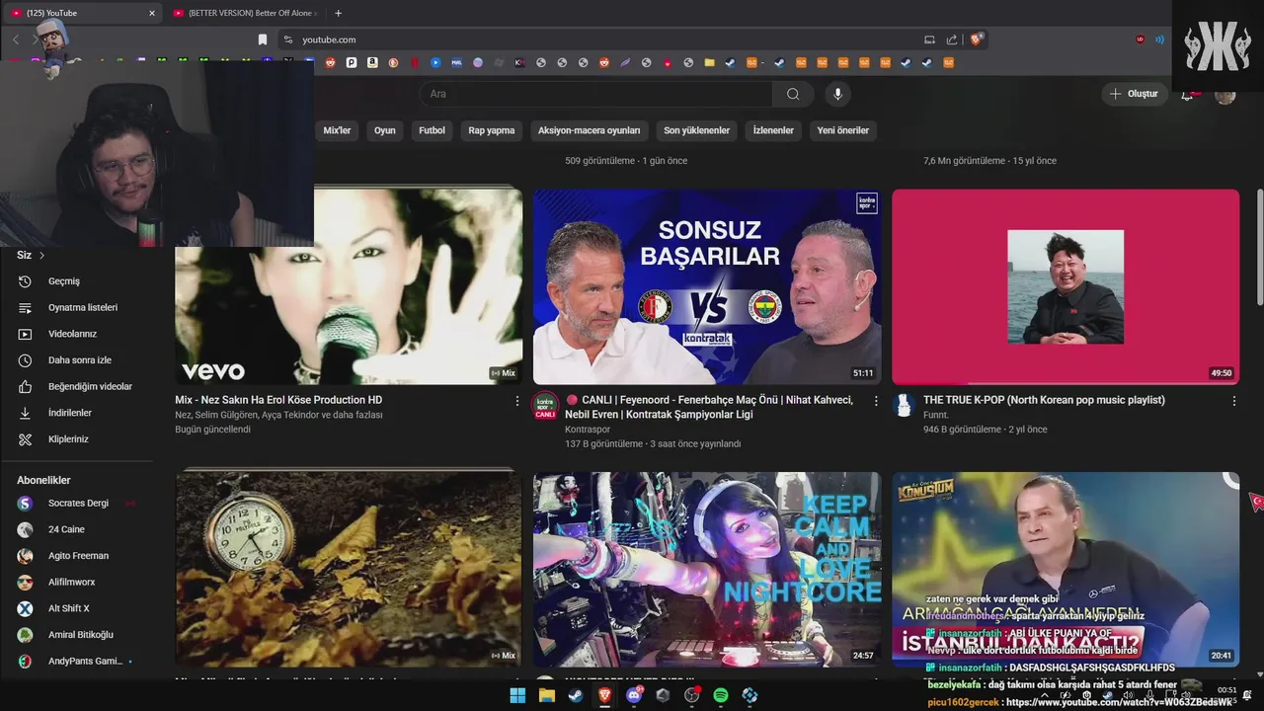This screenshot has width=1264, height=711.
Task: Select the Rap yapma filter chip
Action: (491, 130)
